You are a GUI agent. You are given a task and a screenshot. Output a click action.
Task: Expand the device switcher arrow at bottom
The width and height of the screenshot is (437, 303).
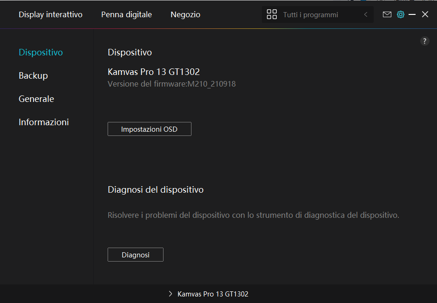coord(171,294)
